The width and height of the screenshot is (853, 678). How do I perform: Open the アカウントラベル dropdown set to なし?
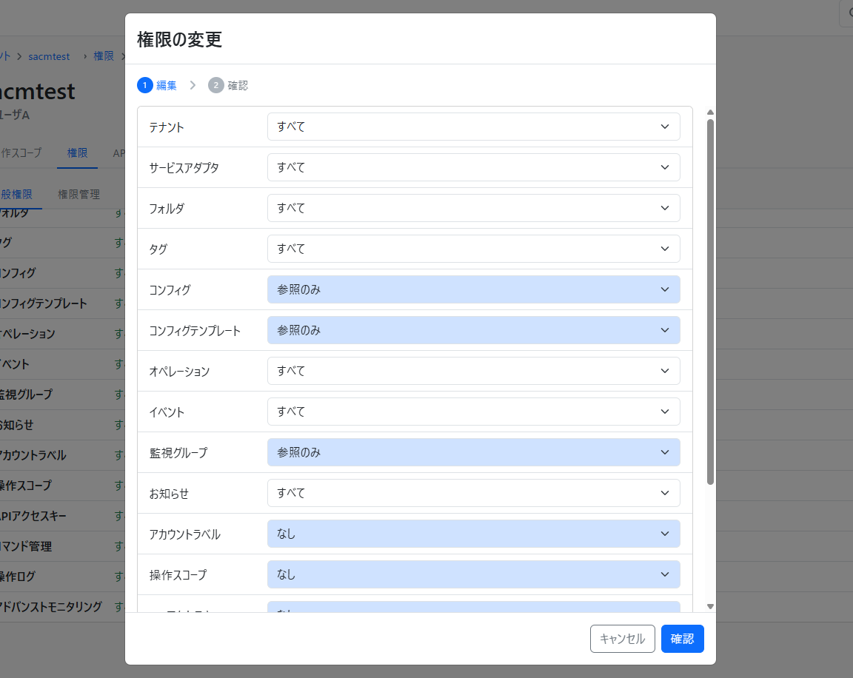[x=473, y=534]
